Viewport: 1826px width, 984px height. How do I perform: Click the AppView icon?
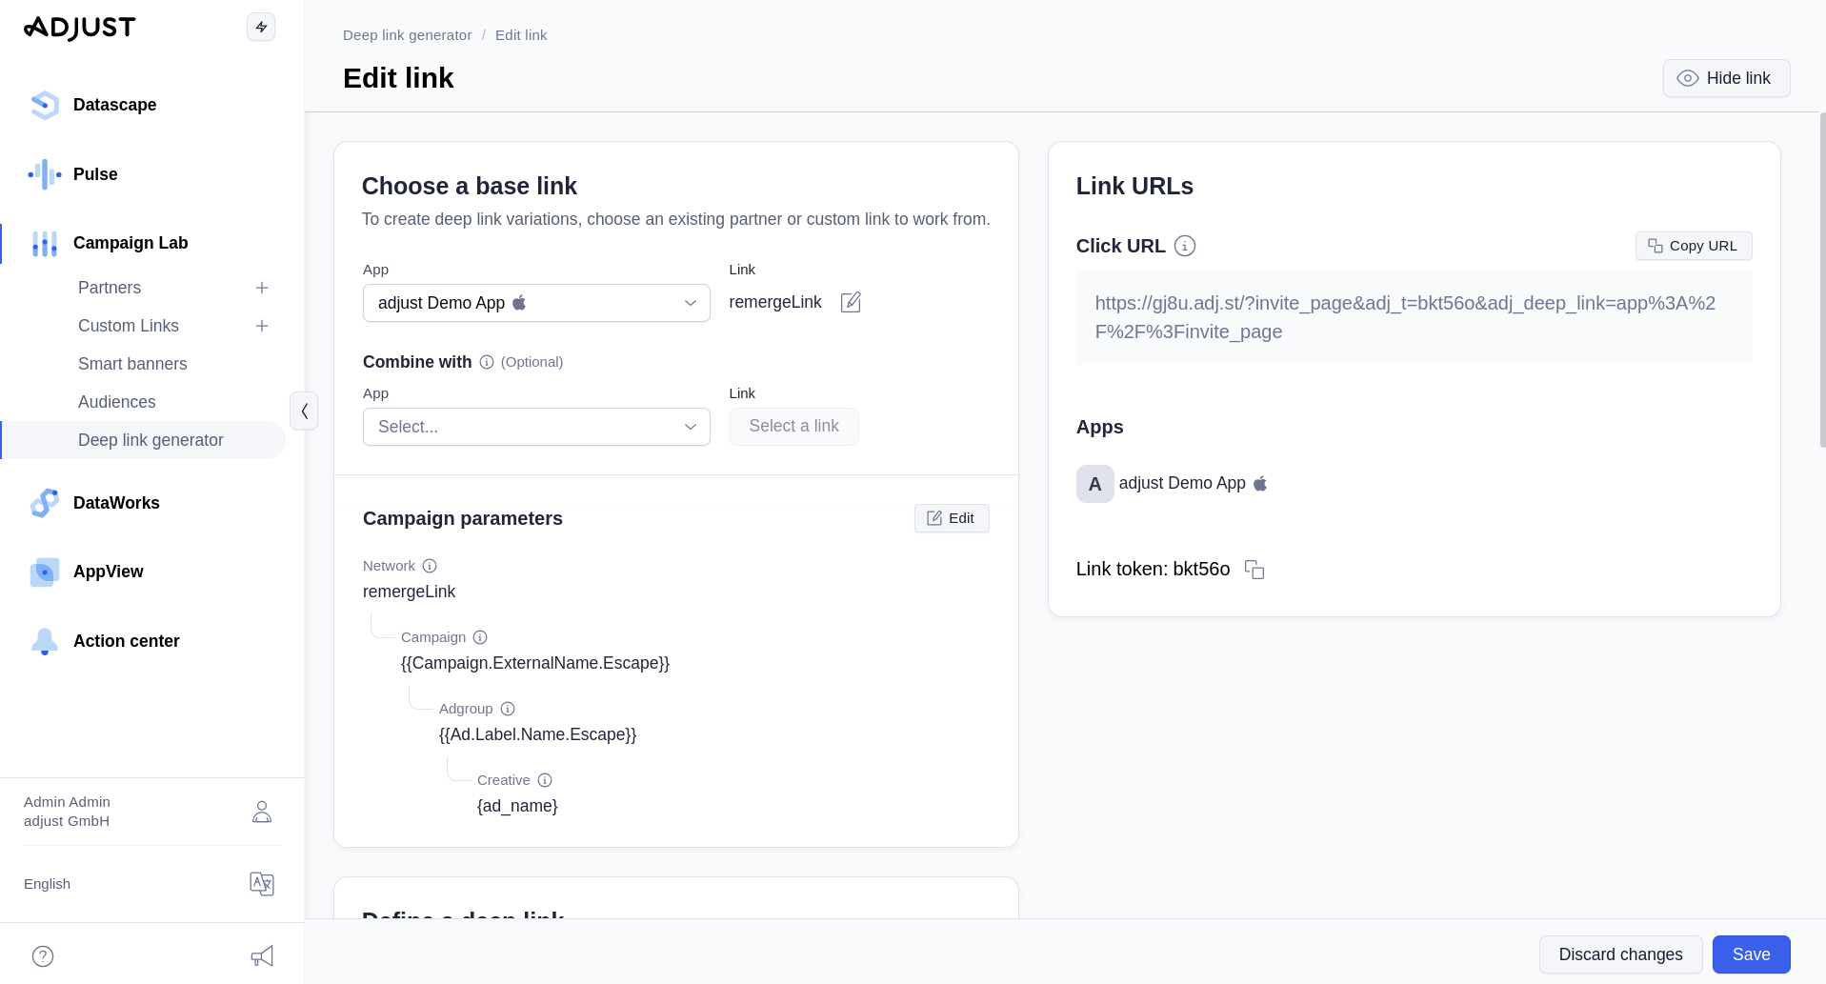click(45, 572)
